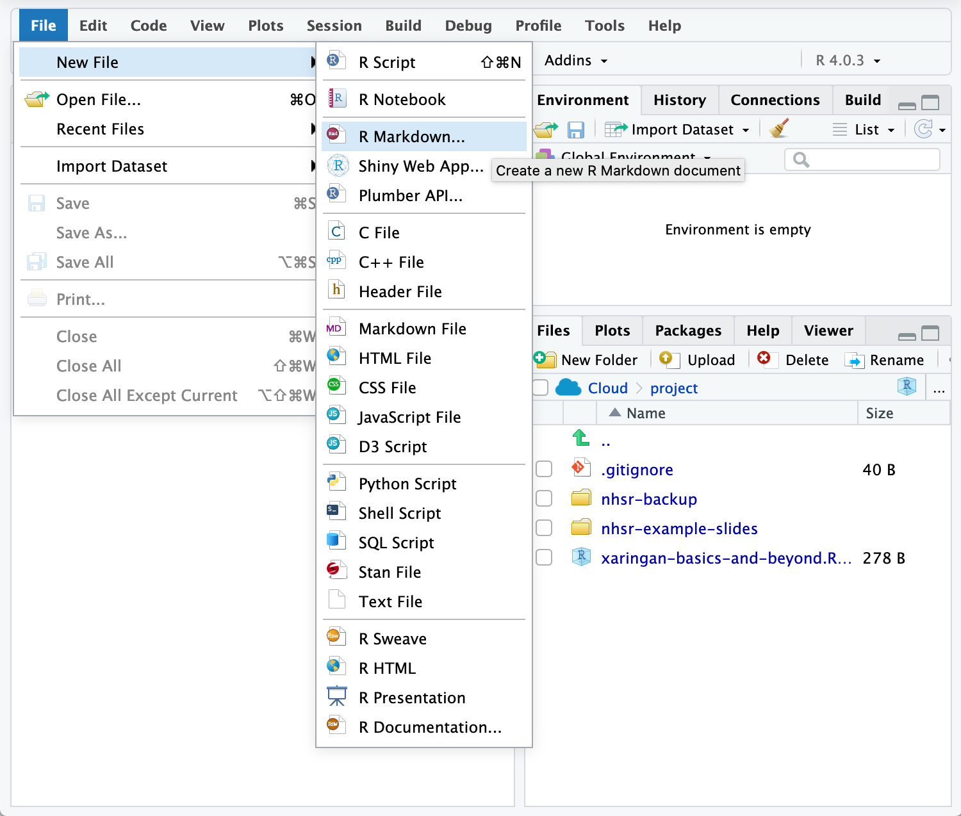Switch to the History tab
Image resolution: width=961 pixels, height=816 pixels.
[680, 100]
